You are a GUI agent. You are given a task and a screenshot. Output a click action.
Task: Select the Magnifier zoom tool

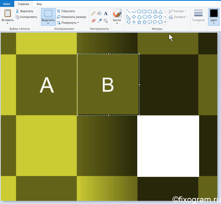[x=106, y=21]
